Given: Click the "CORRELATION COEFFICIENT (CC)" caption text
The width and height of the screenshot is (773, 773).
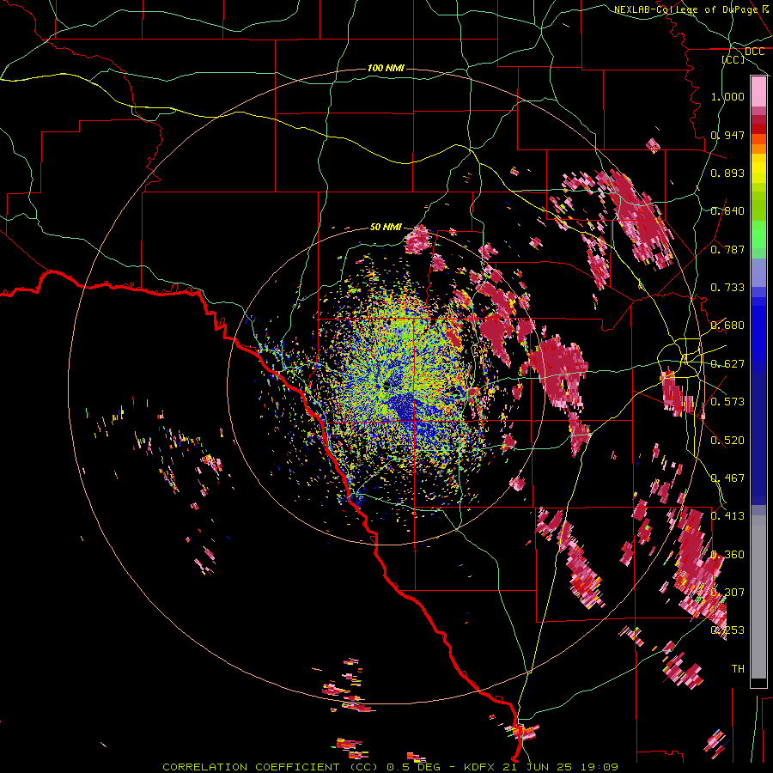Looking at the screenshot, I should [271, 767].
